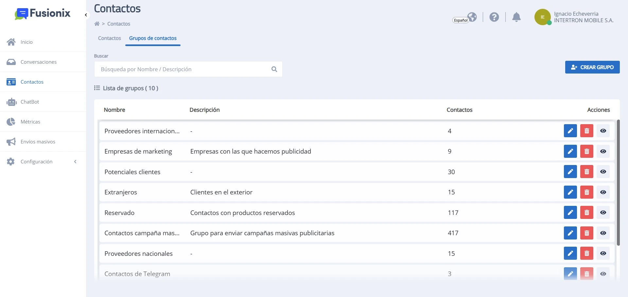Edit the Proveedores nacionales group

[570, 254]
